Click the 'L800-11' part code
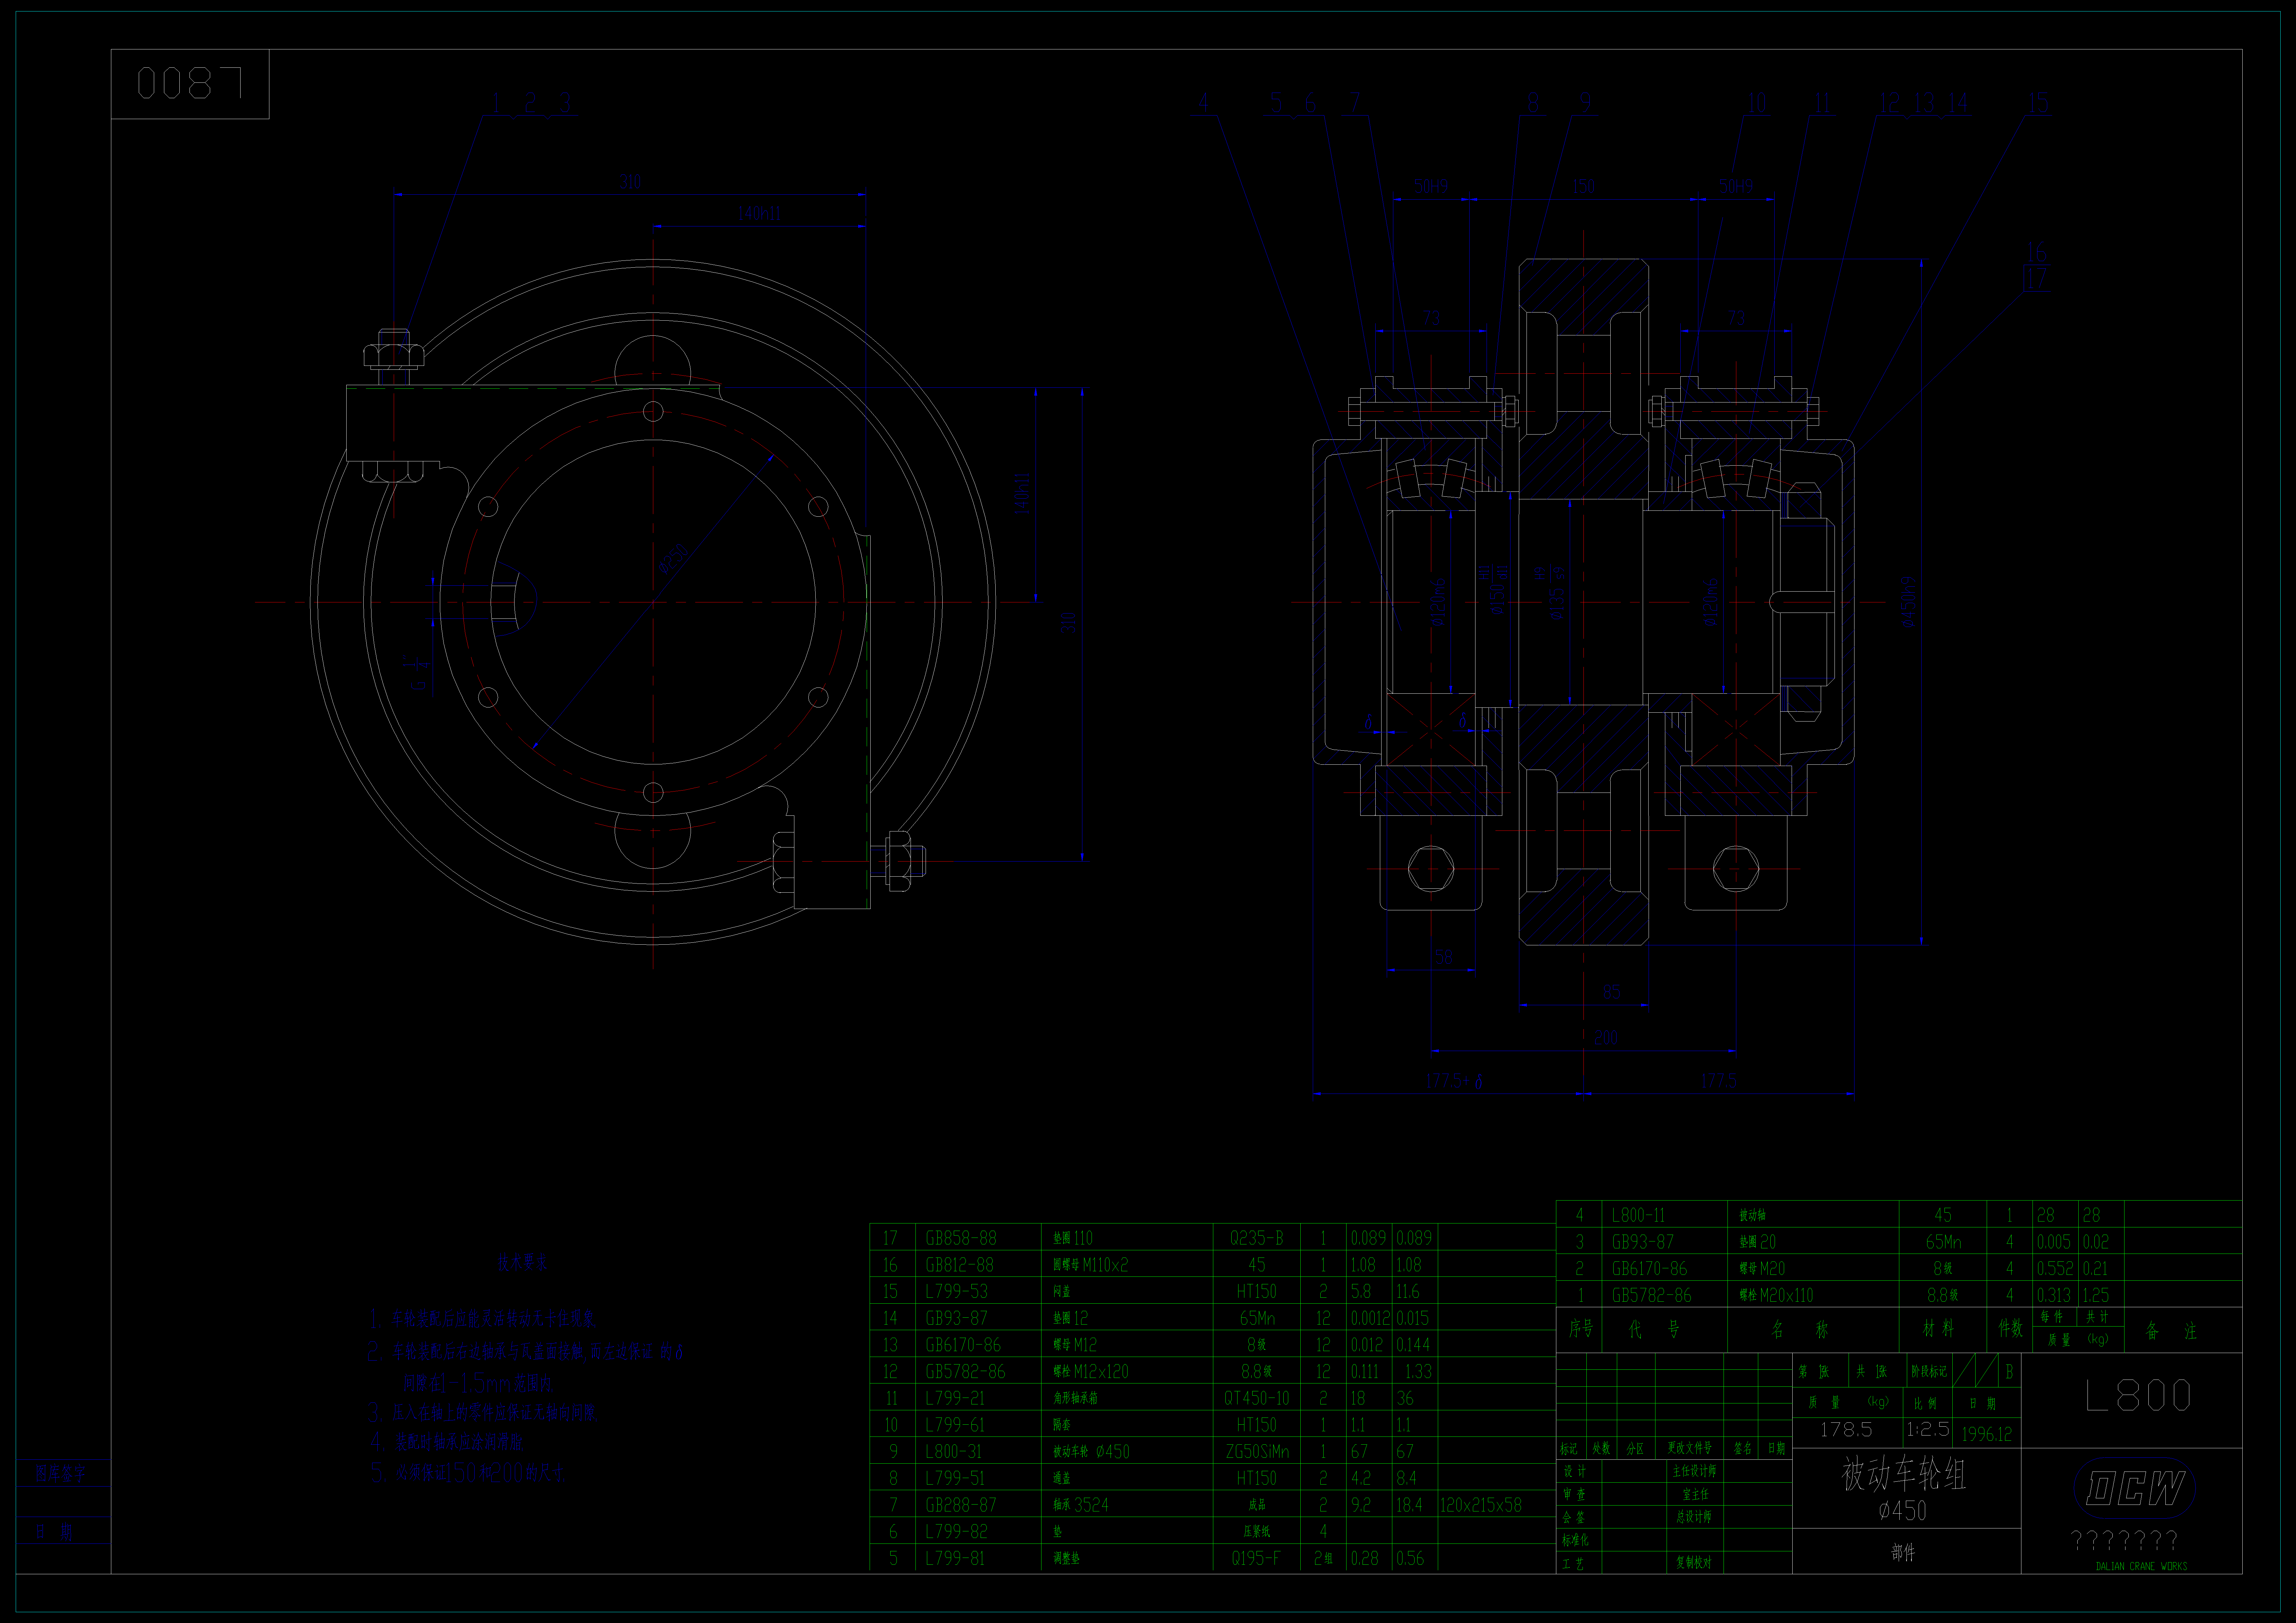The image size is (2296, 1623). [x=1638, y=1215]
